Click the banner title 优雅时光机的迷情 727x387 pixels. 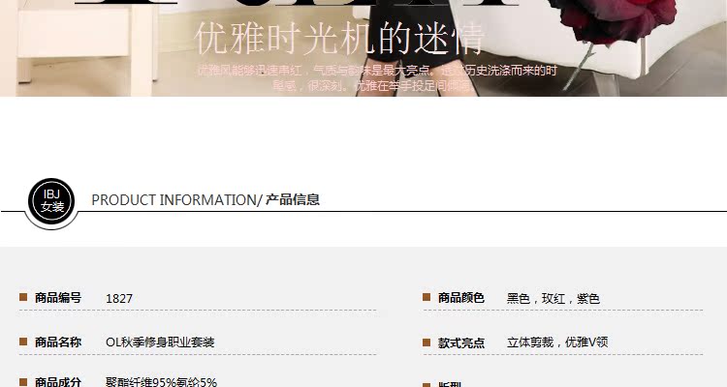[339, 39]
